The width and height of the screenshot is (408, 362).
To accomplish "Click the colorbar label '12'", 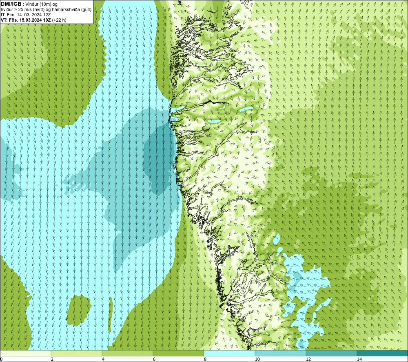I will pos(308,359).
